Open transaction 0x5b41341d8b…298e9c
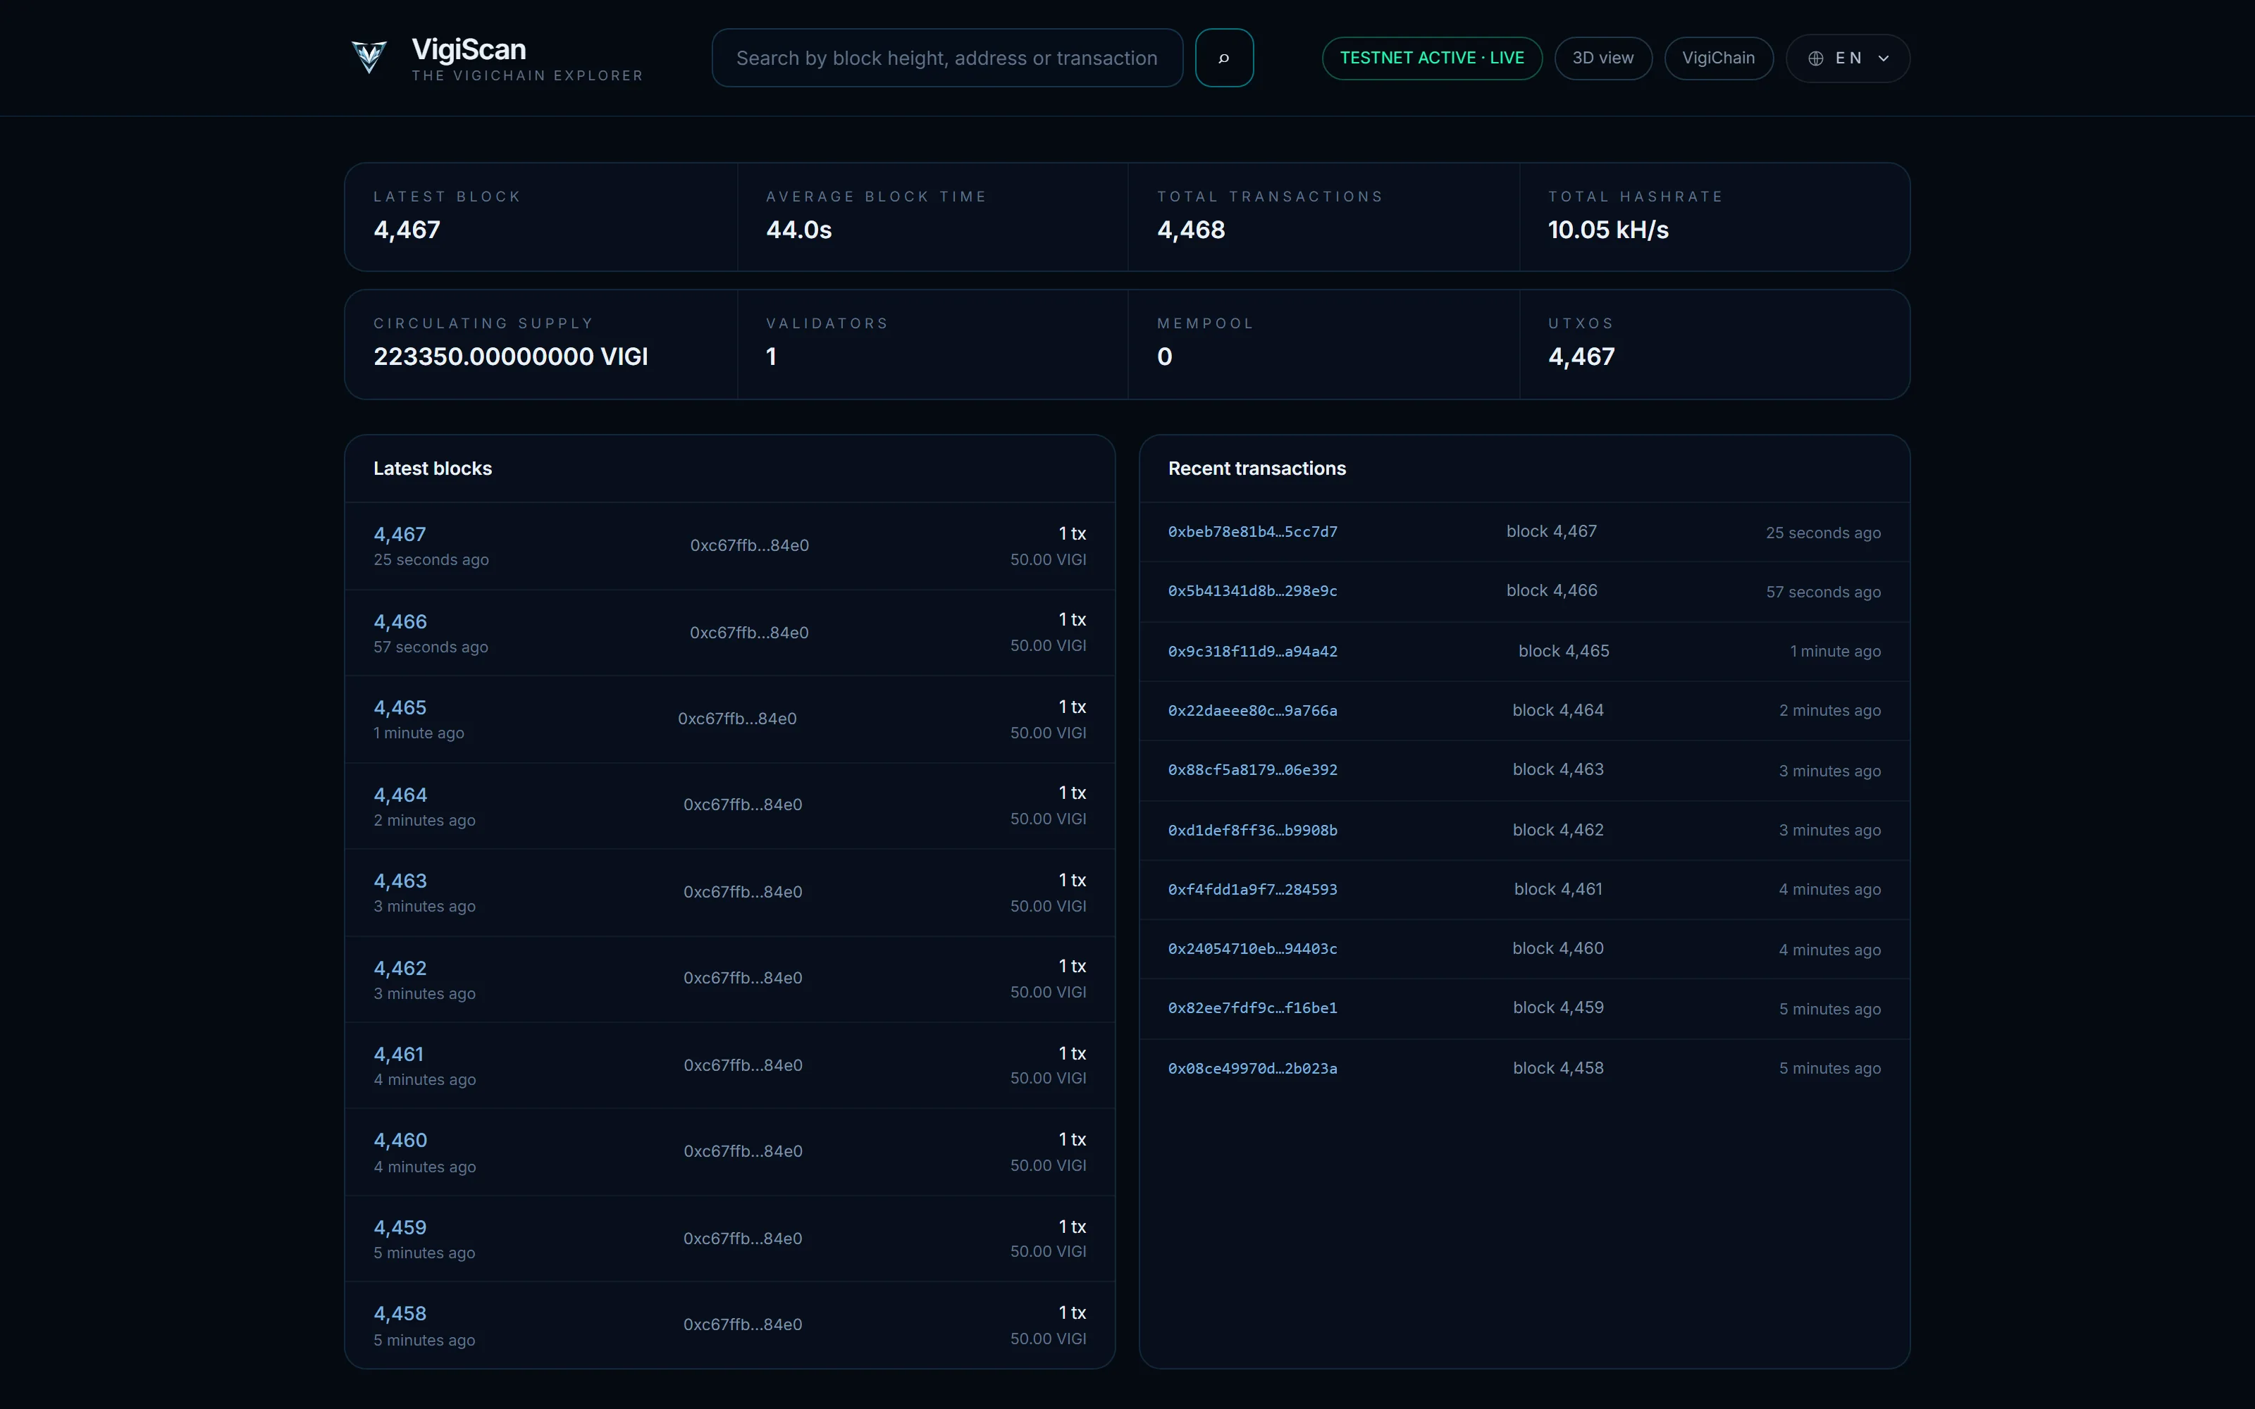Screen dimensions: 2255x1409 [1252, 591]
